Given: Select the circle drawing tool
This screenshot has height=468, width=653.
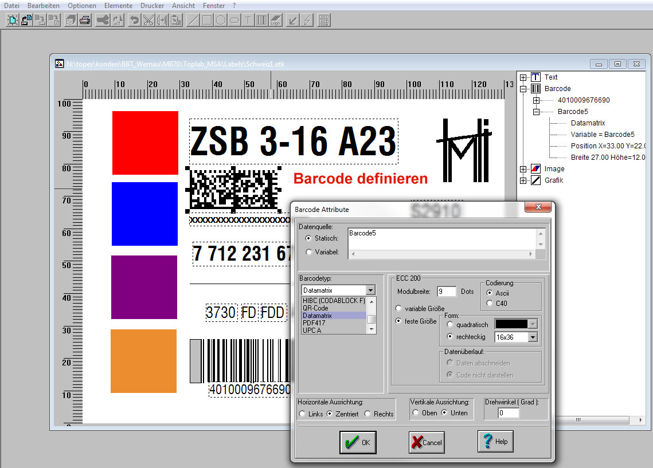Looking at the screenshot, I should pyautogui.click(x=221, y=20).
